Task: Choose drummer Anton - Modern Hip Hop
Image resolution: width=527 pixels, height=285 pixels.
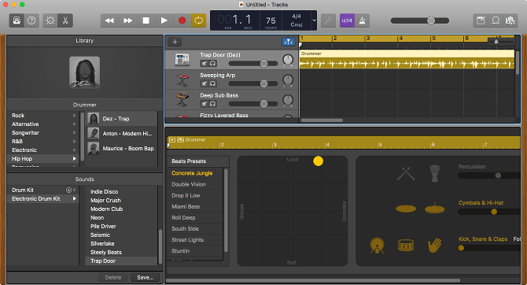Action: [x=122, y=134]
